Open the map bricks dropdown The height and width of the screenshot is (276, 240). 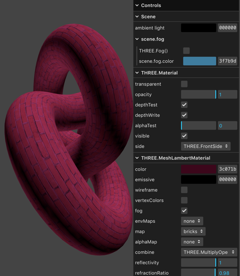193,231
